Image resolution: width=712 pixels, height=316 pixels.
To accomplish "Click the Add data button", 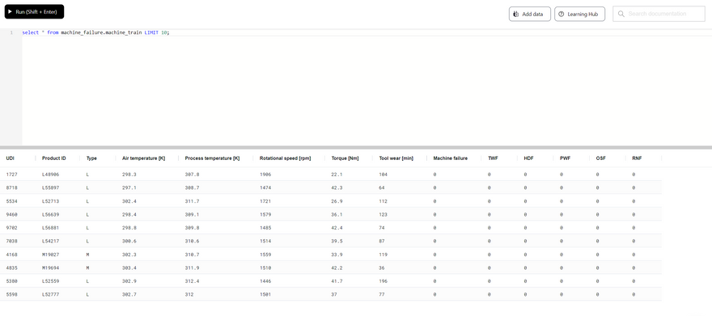I will coord(529,14).
